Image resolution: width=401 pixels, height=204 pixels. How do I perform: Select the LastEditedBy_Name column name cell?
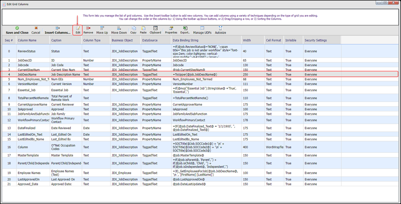click(33, 139)
